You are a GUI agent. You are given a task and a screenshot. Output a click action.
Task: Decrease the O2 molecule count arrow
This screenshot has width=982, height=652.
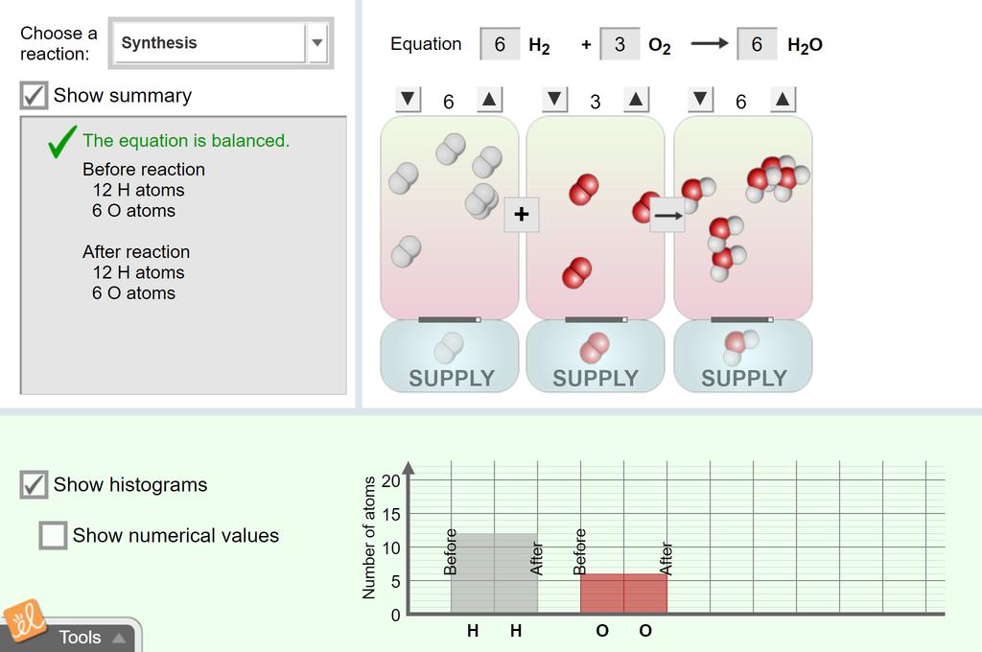click(554, 99)
